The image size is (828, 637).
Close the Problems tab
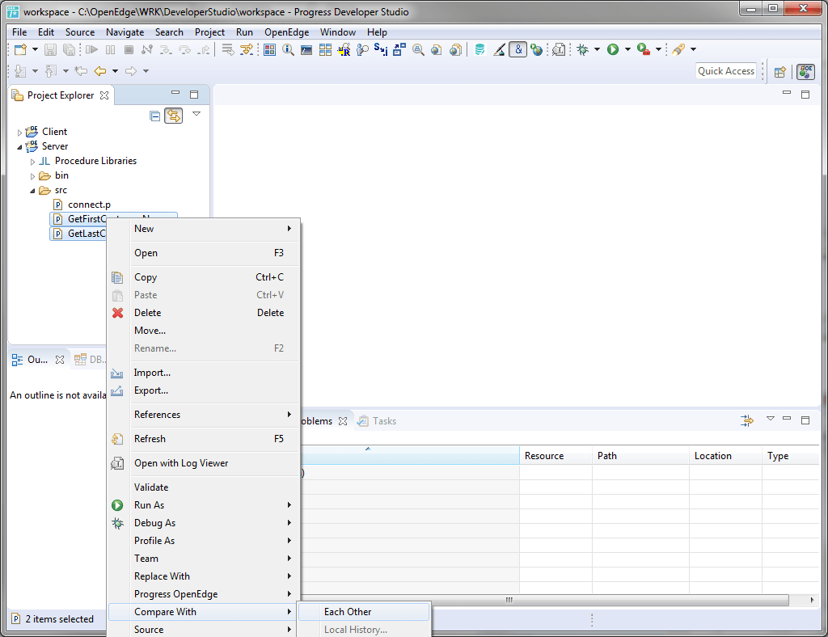[x=343, y=421]
